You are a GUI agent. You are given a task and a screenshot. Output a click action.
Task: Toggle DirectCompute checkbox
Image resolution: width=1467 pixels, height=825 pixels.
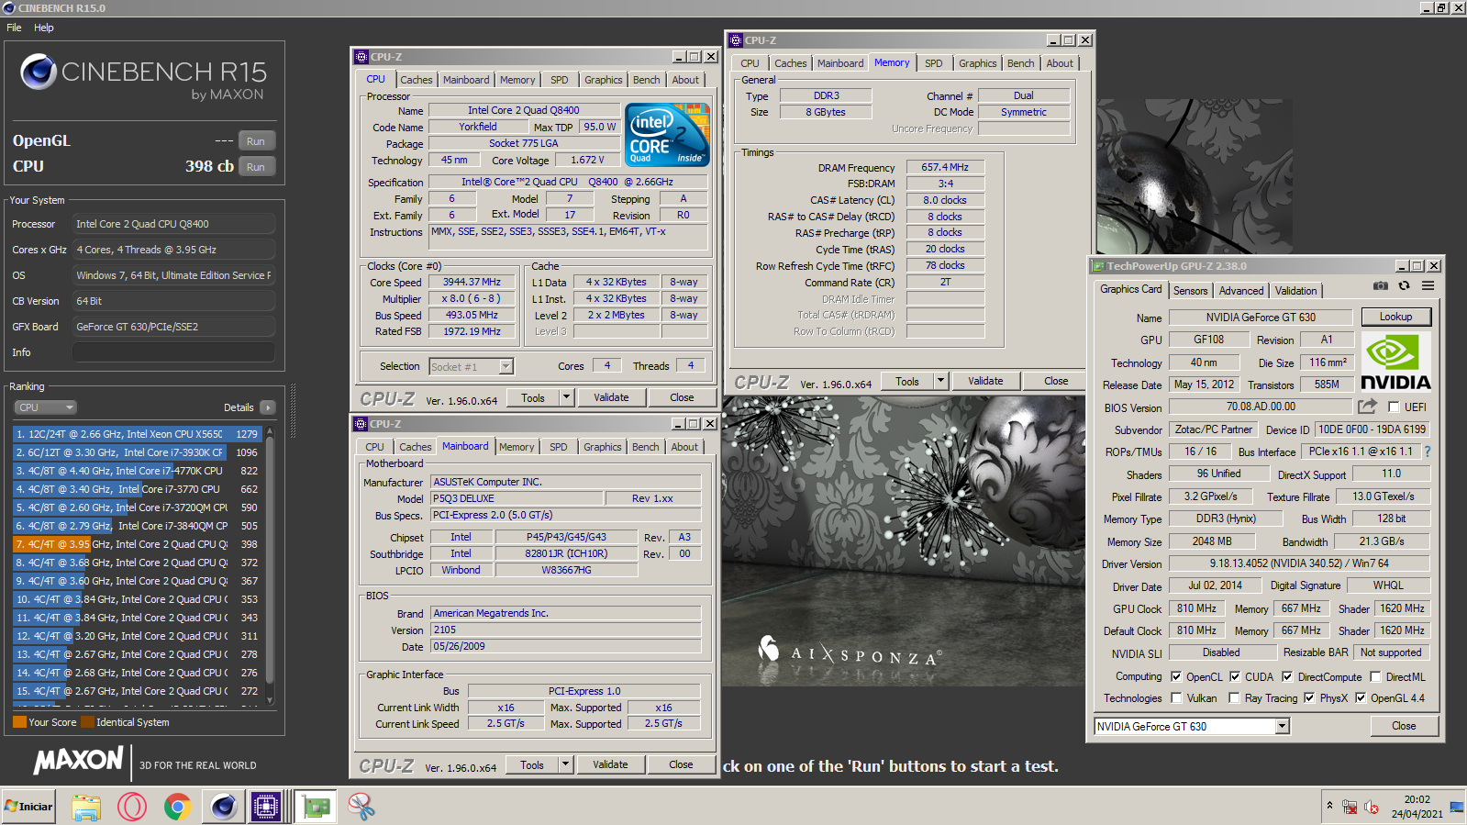[1287, 676]
